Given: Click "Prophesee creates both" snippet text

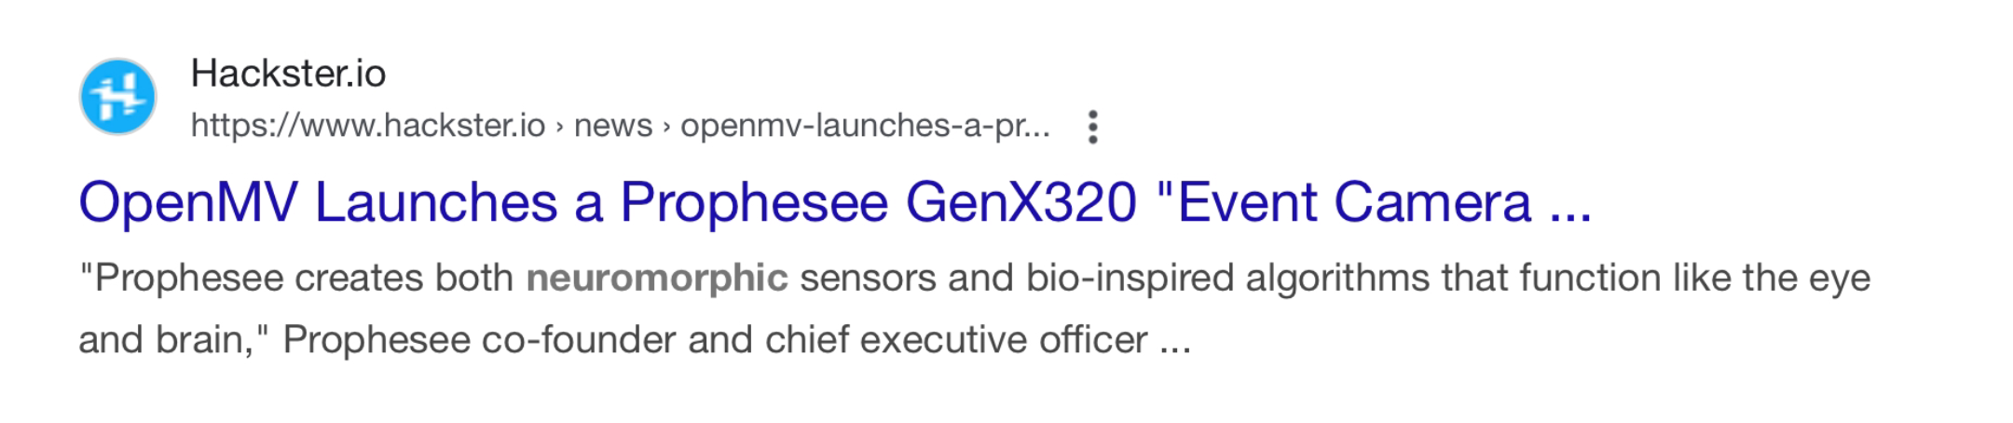Looking at the screenshot, I should coord(305,279).
